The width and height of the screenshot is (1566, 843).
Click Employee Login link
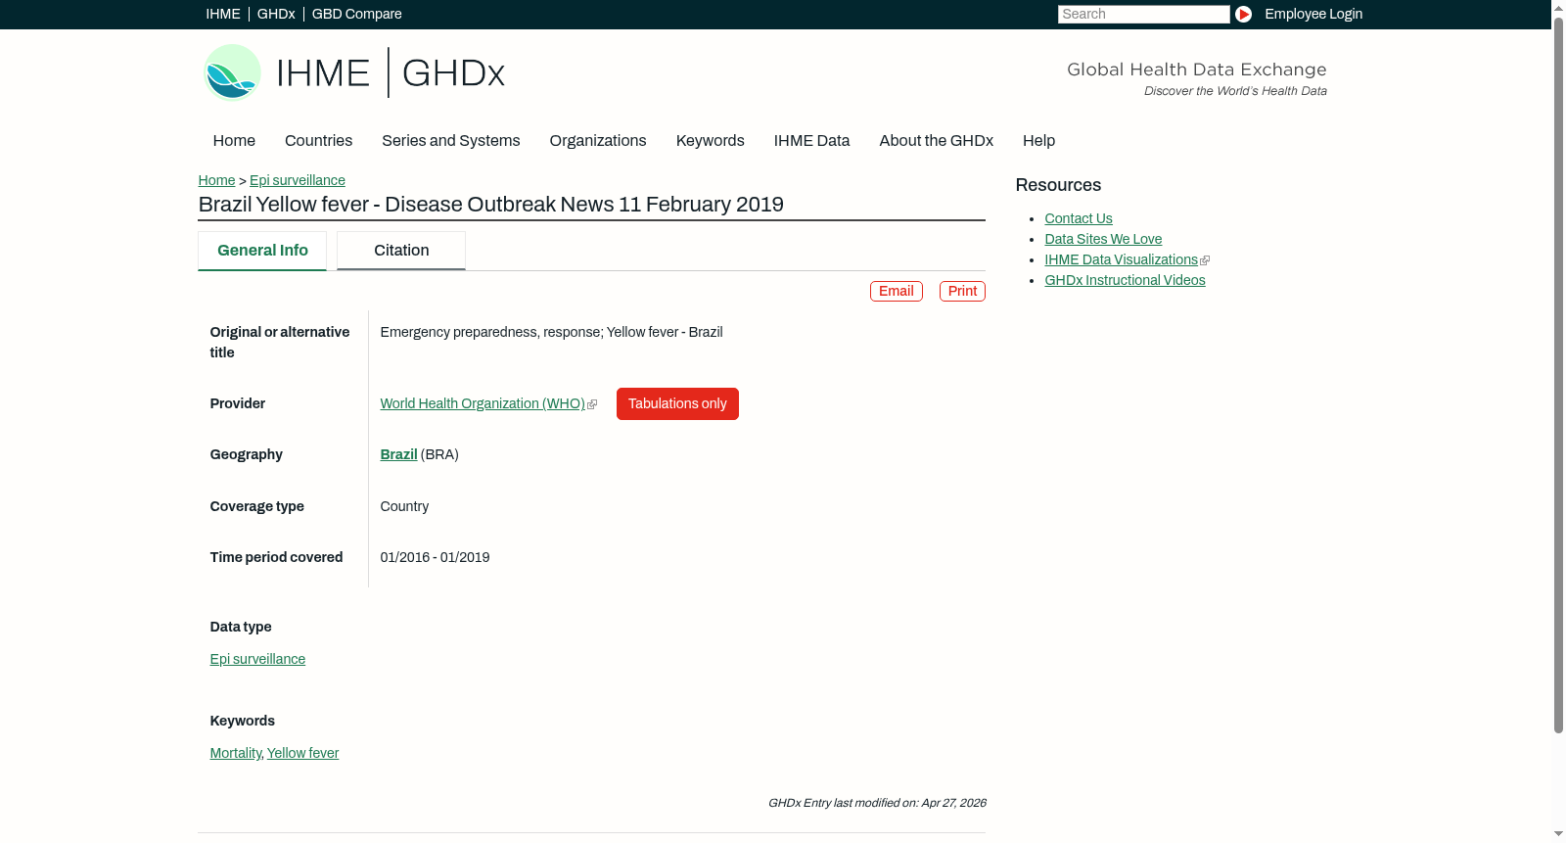click(x=1313, y=14)
